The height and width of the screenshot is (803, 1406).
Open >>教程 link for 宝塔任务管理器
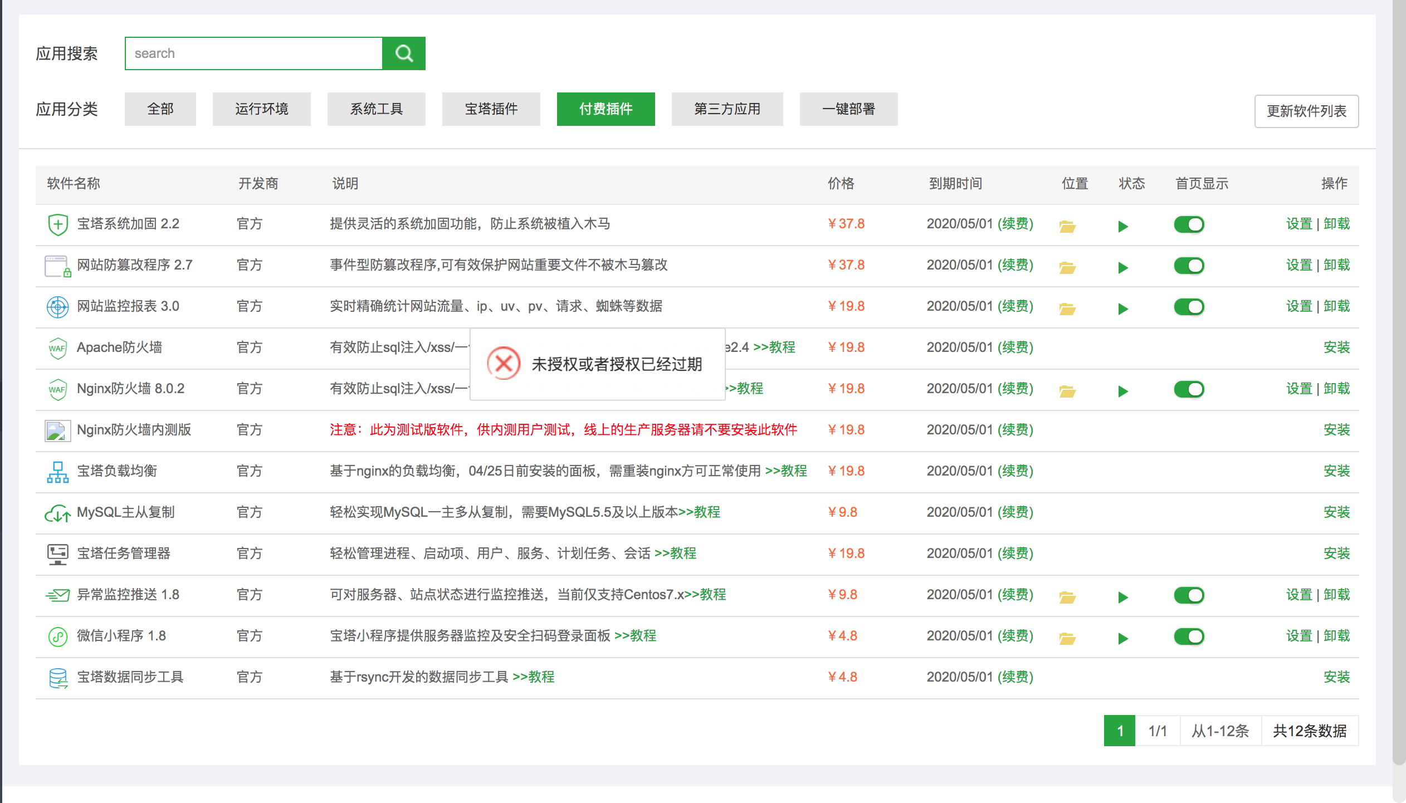pos(676,554)
